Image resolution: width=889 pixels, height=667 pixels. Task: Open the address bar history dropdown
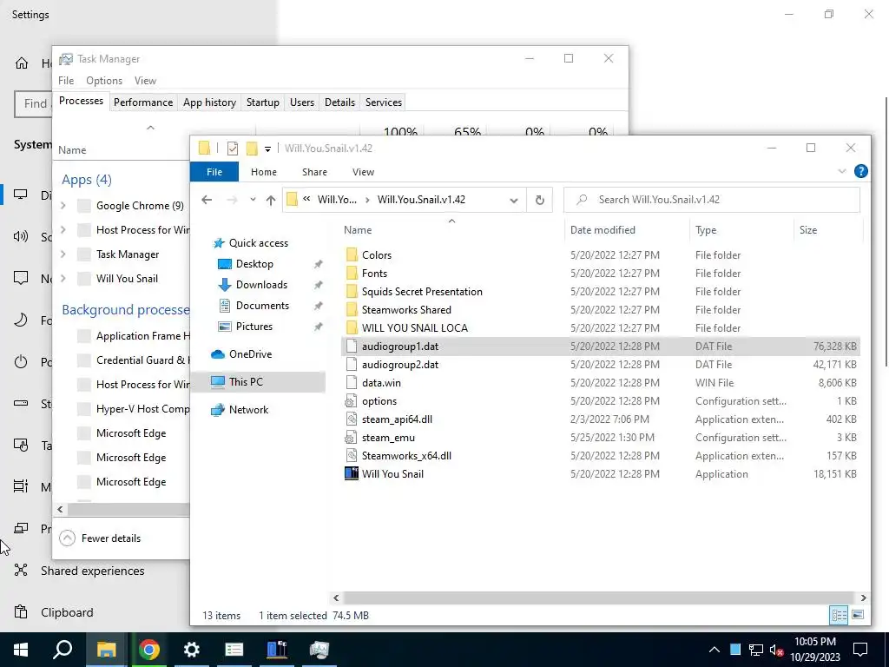(x=514, y=200)
